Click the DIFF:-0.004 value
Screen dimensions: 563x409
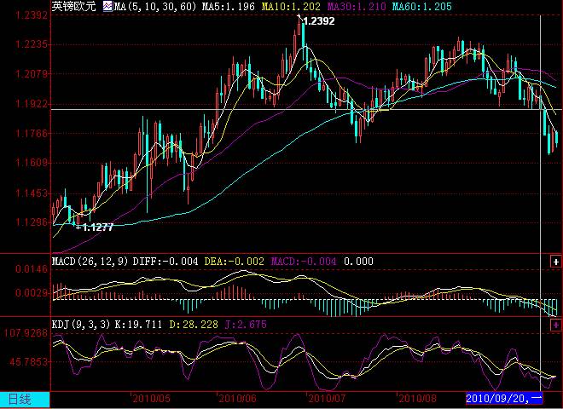click(165, 262)
